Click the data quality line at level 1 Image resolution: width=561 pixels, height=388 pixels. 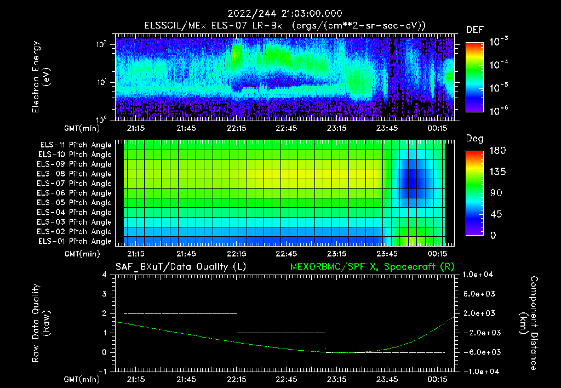(281, 333)
